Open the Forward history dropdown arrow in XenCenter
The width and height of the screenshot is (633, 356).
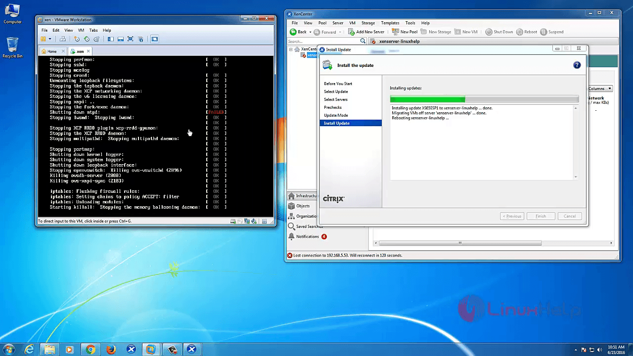340,32
